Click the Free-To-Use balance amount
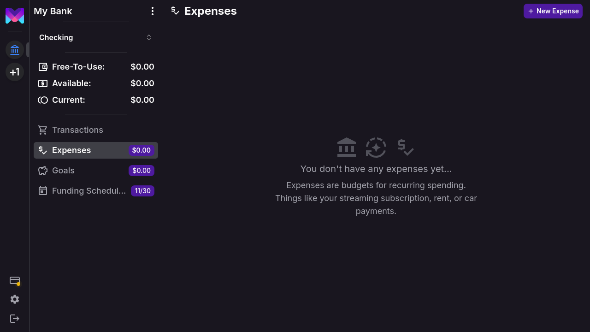Screen dimensions: 590x332 tap(142, 67)
